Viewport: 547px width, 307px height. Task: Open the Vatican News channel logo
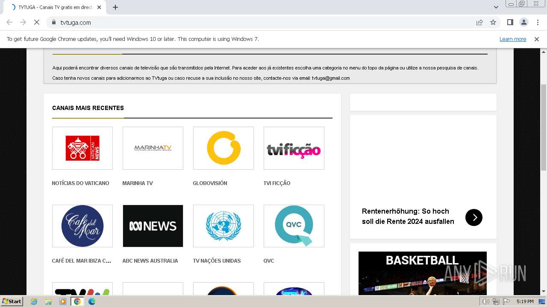(82, 148)
